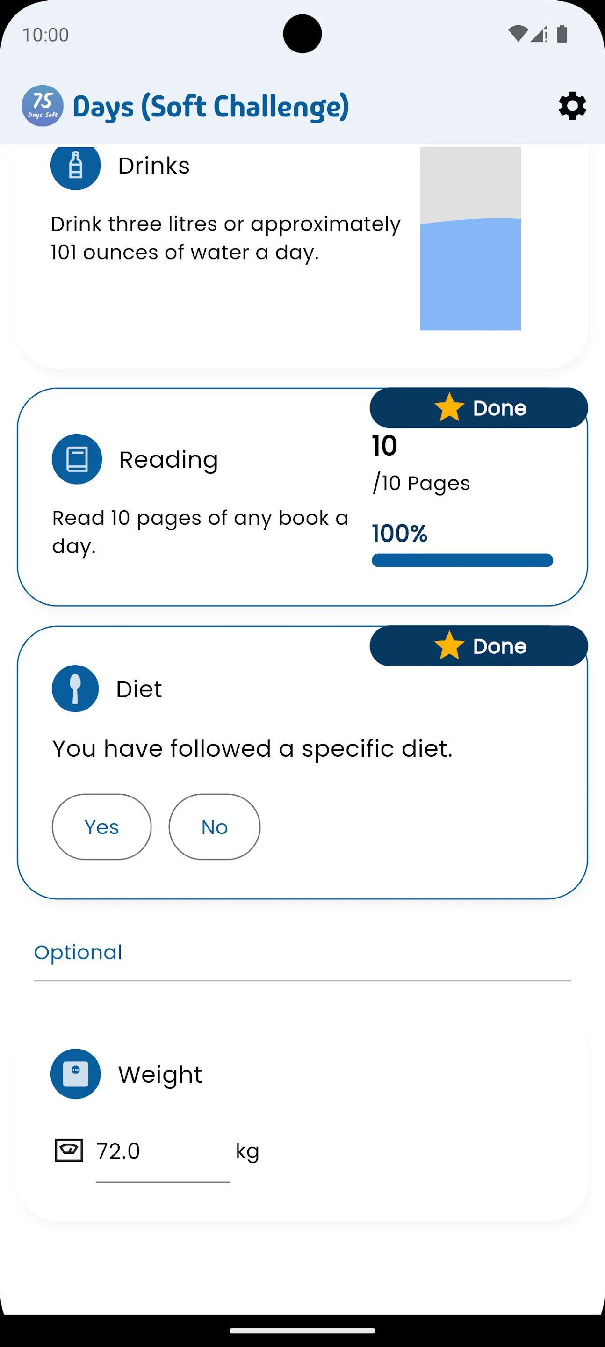Tap the Reading card title
Viewport: 605px width, 1347px height.
(x=168, y=460)
